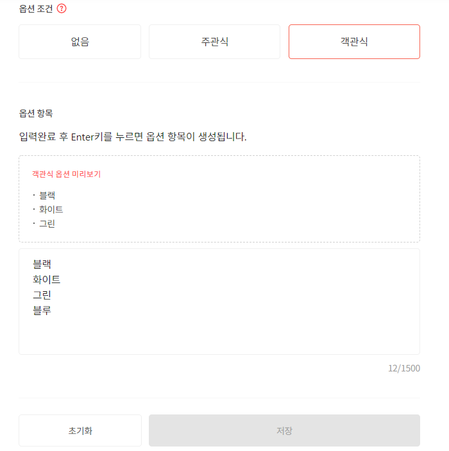The width and height of the screenshot is (449, 451).
Task: Click the 블랙 line inside the text area
Action: click(42, 264)
